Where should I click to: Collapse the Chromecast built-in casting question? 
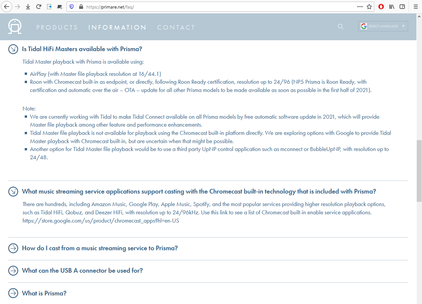click(x=13, y=192)
